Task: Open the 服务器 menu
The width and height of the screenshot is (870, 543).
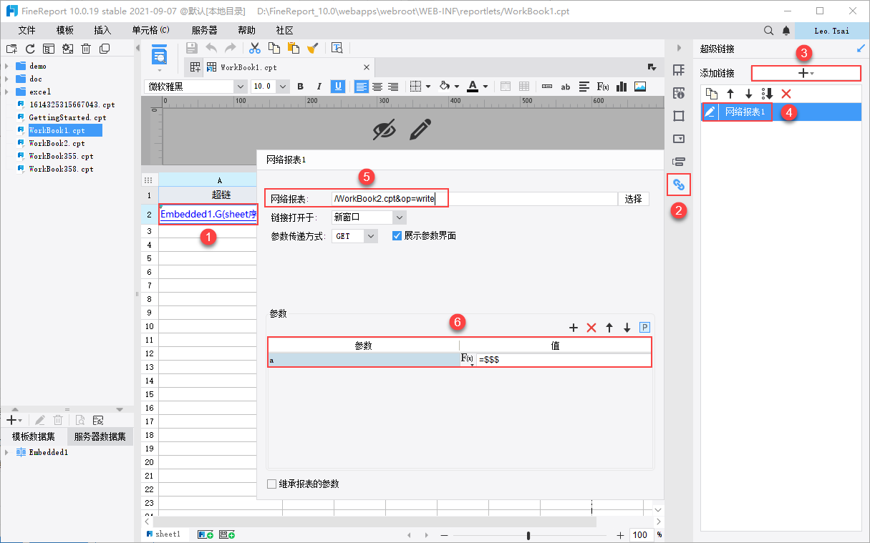Action: pyautogui.click(x=205, y=30)
